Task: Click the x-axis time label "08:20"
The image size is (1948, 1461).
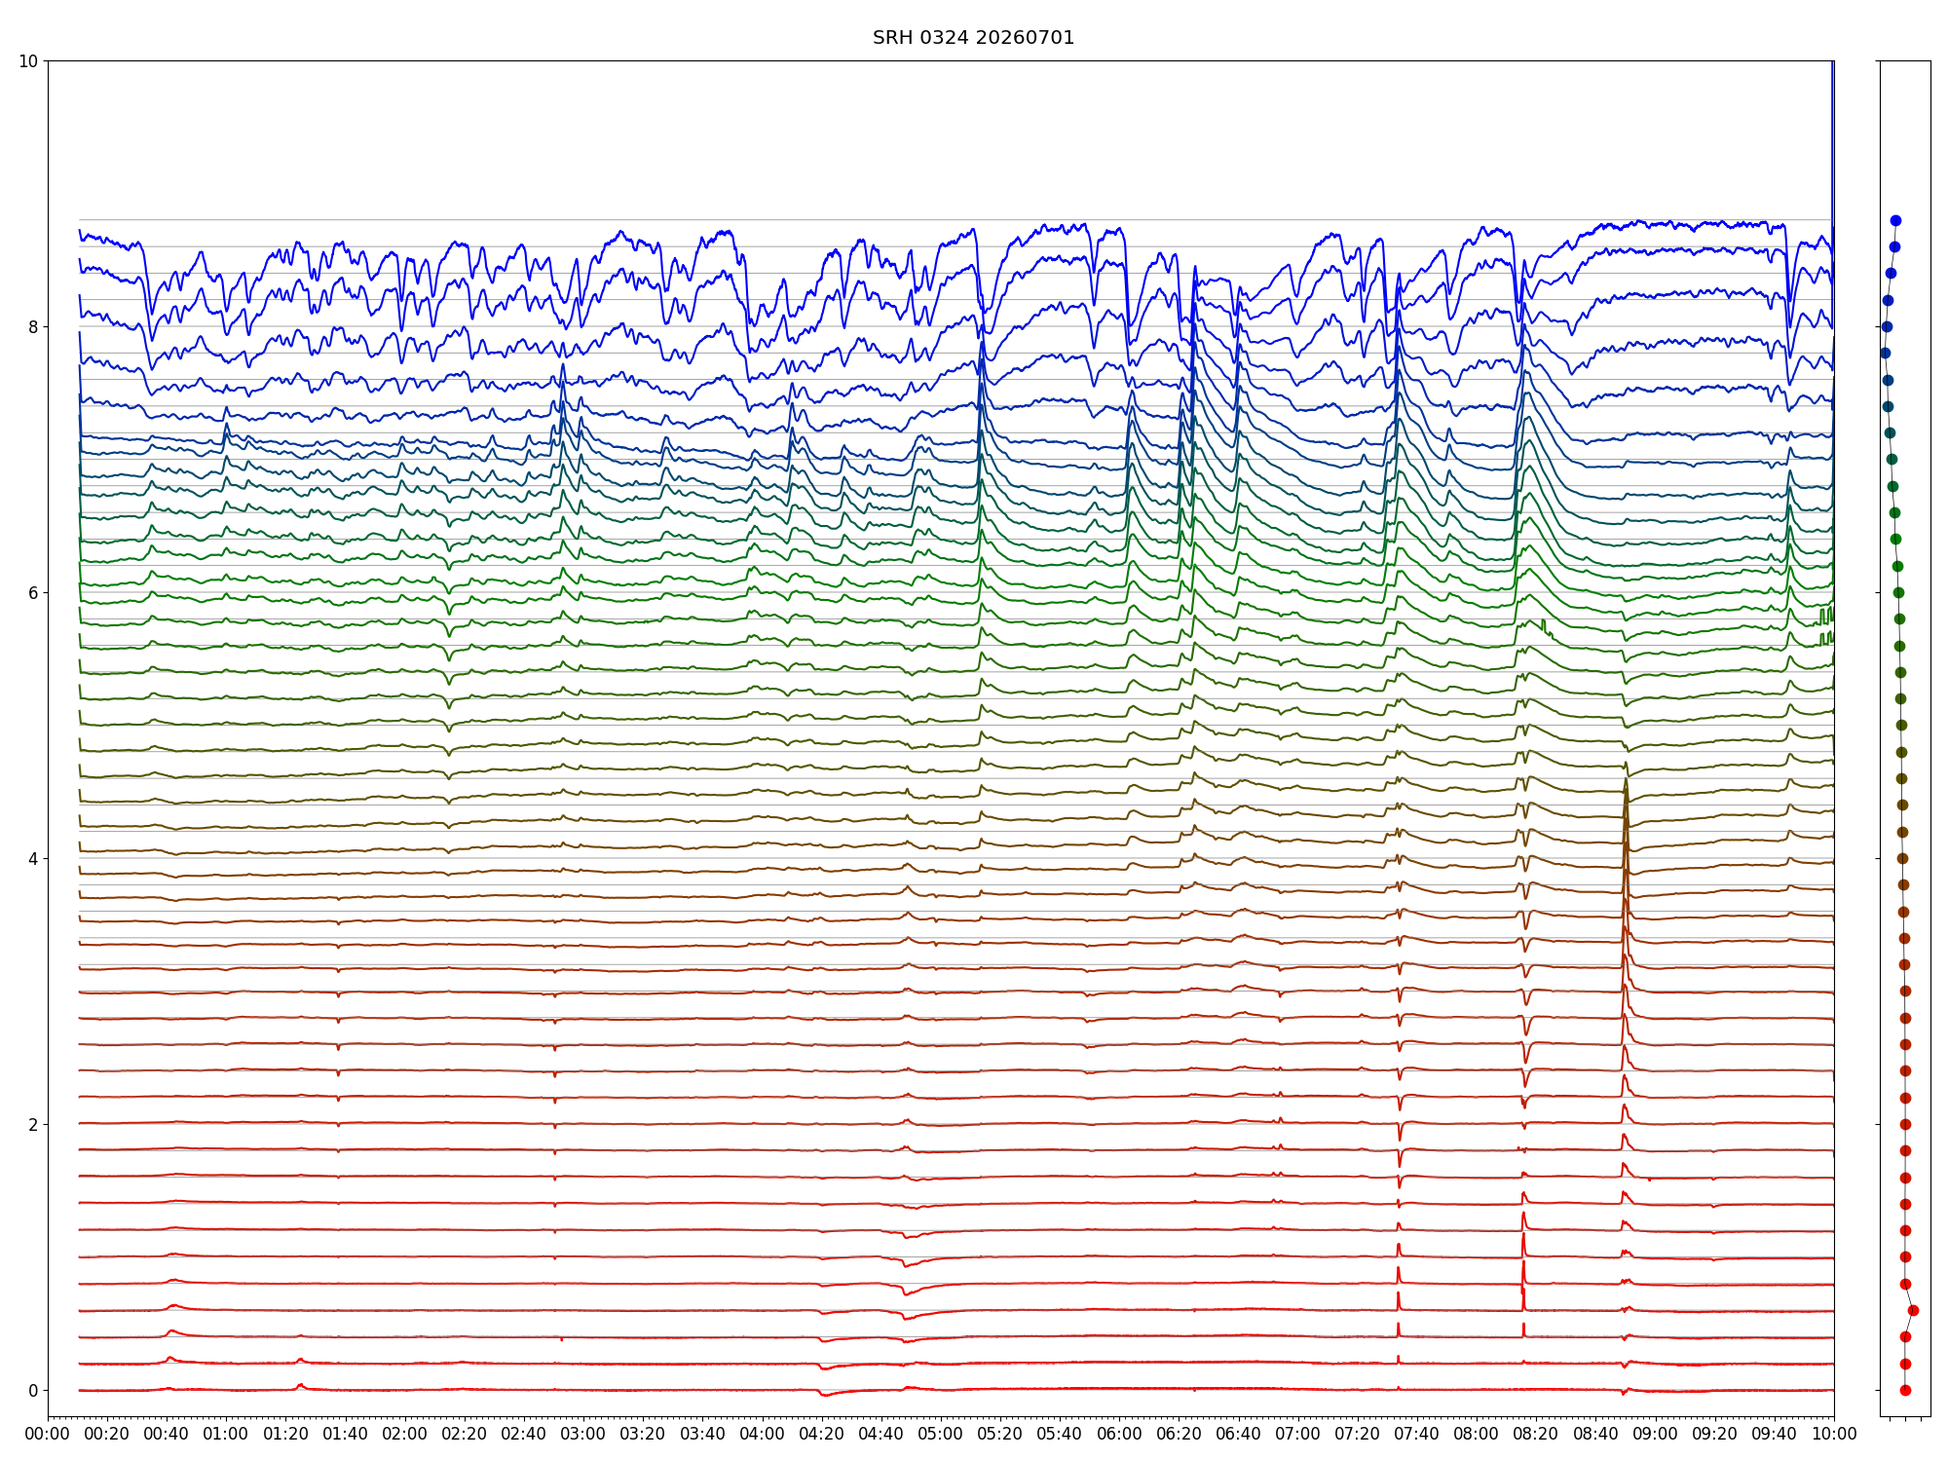Action: coord(1536,1435)
